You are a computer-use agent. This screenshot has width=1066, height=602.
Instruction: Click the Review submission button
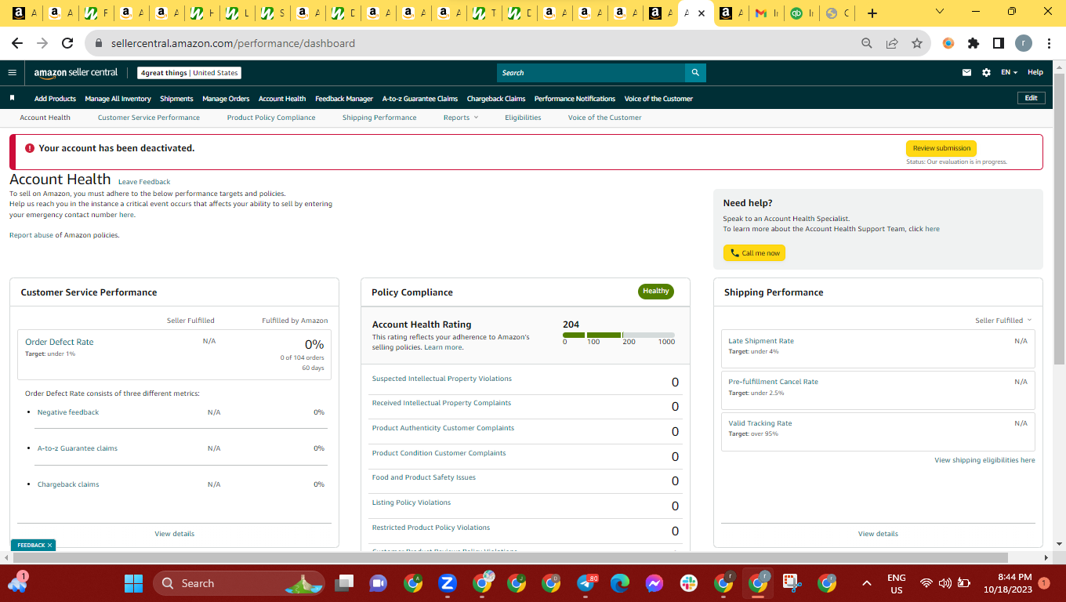tap(941, 148)
